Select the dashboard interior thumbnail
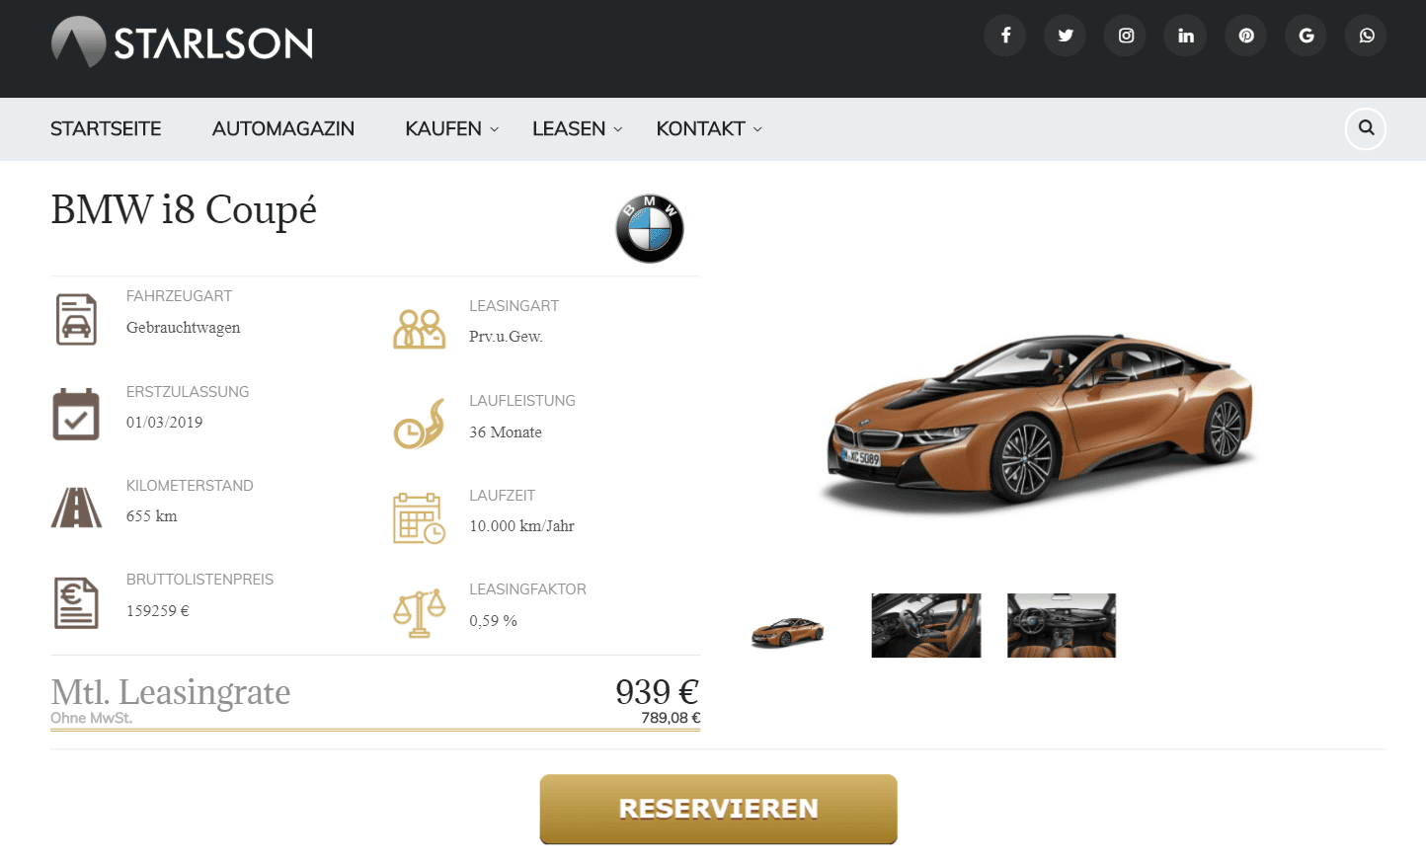Viewport: 1426px width, 861px height. click(1062, 625)
